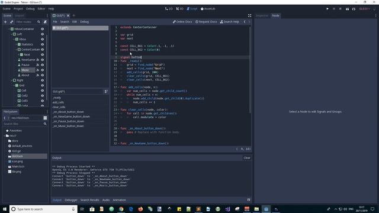Open signal connection icon on Pause
Image resolution: width=379 pixels, height=213 pixels.
[38, 65]
